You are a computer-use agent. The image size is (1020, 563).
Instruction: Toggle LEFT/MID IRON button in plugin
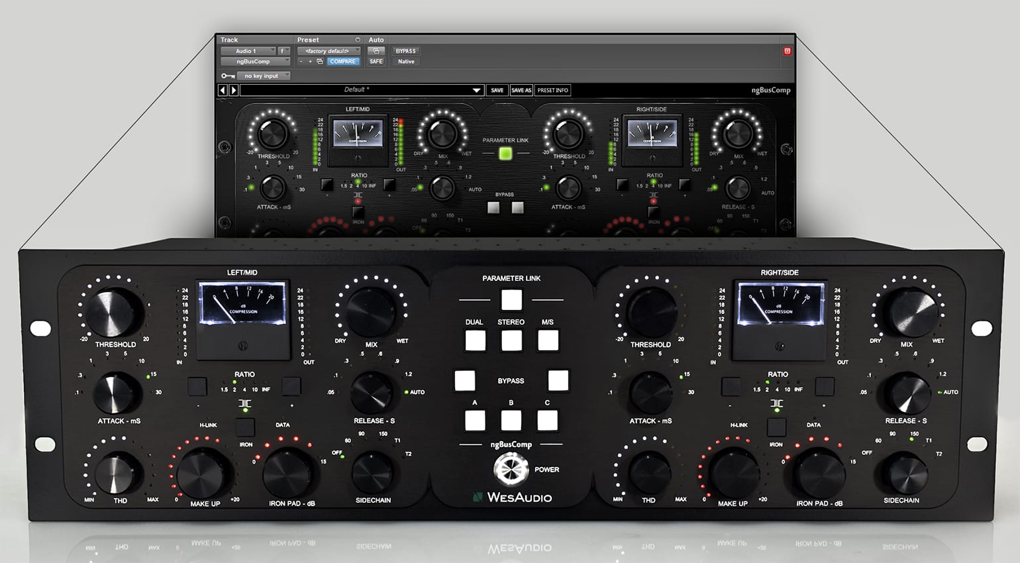click(358, 211)
